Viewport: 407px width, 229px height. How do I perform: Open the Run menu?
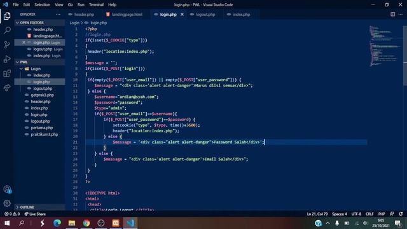(81, 4)
